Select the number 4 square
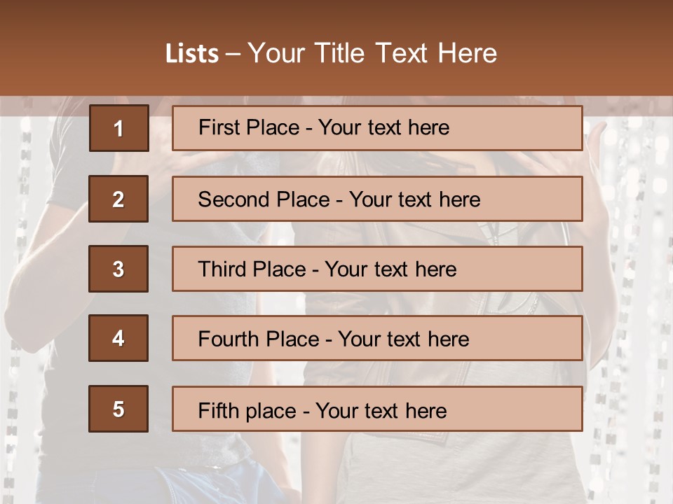 coord(118,338)
